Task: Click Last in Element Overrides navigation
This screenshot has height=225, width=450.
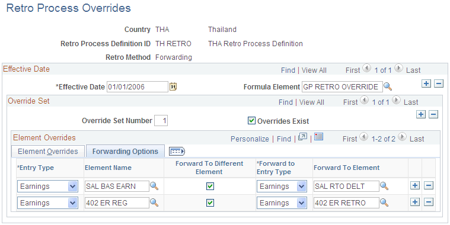Action: point(417,139)
